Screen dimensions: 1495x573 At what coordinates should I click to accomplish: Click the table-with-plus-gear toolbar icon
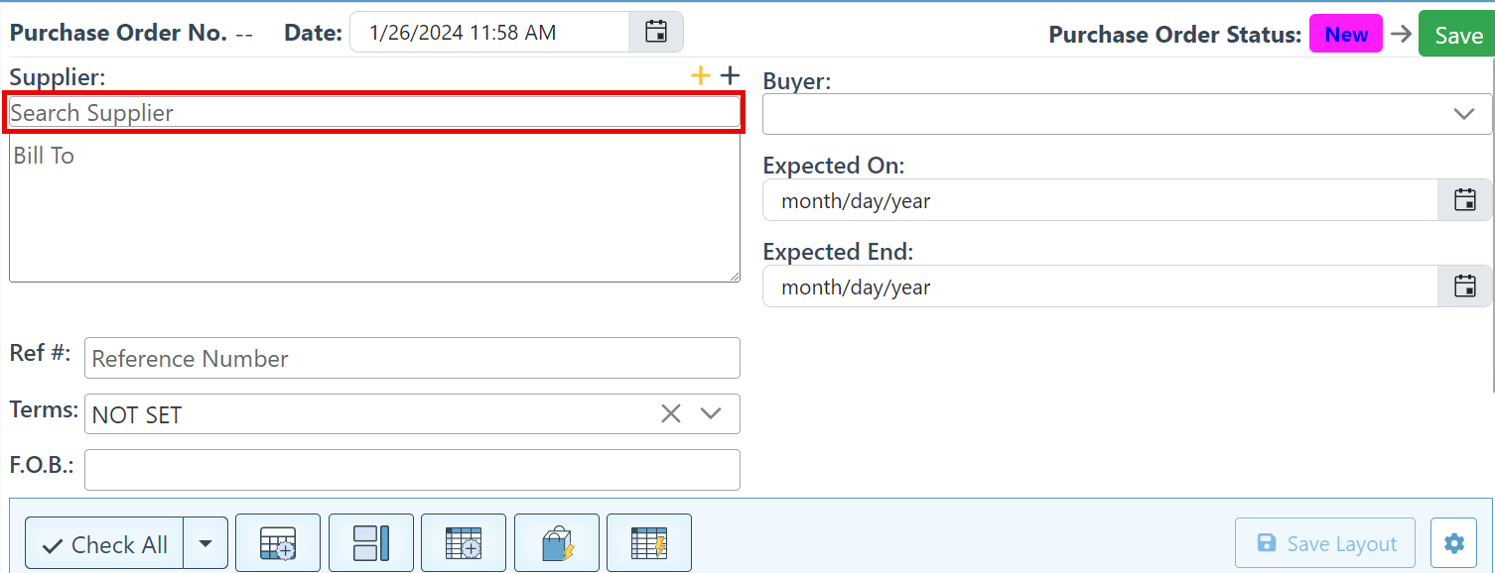(x=464, y=543)
